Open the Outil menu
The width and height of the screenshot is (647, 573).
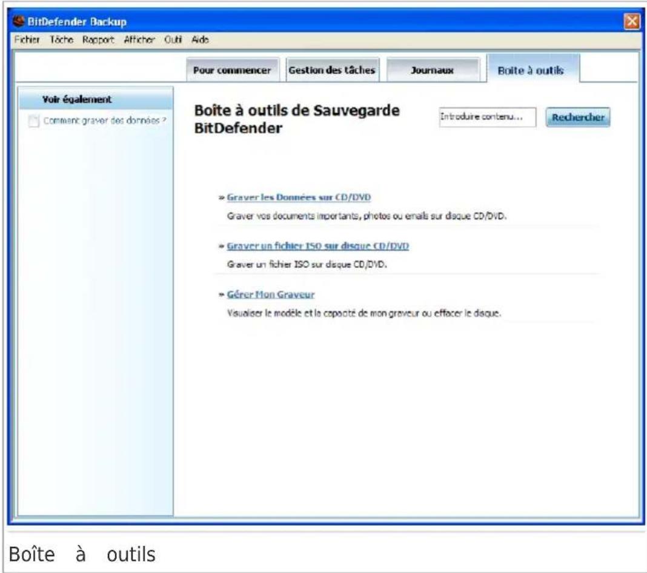(173, 39)
